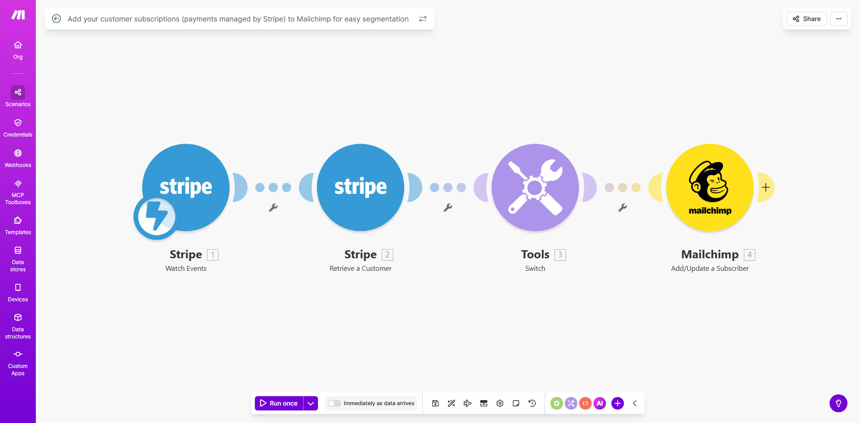The height and width of the screenshot is (423, 860).
Task: Add favorite with purple plus button
Action: (618, 403)
